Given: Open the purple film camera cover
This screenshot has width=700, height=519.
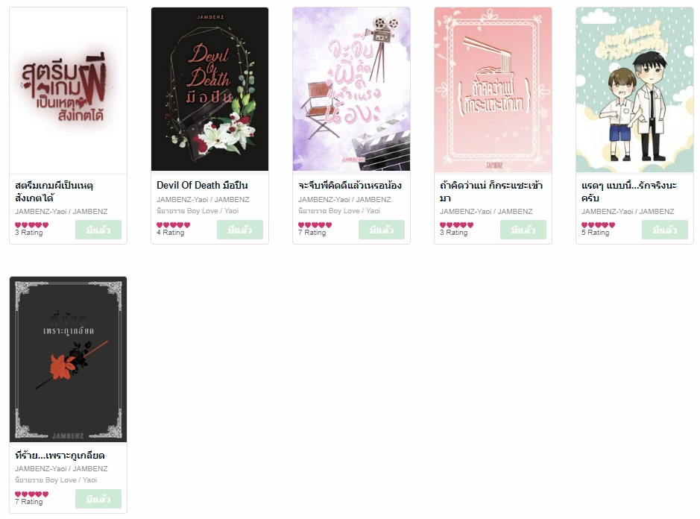Looking at the screenshot, I should tap(351, 89).
